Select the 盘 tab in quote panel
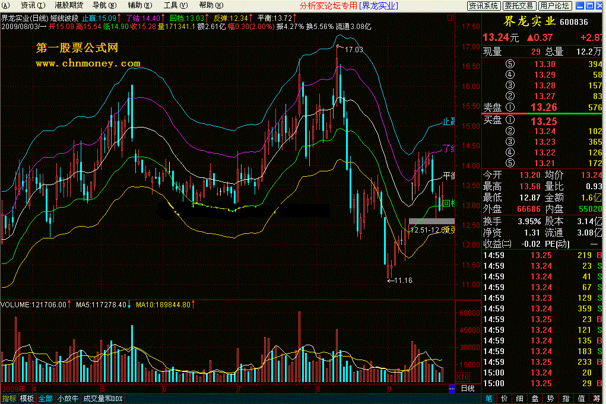Screen dimensions: 606x404 point(535,399)
